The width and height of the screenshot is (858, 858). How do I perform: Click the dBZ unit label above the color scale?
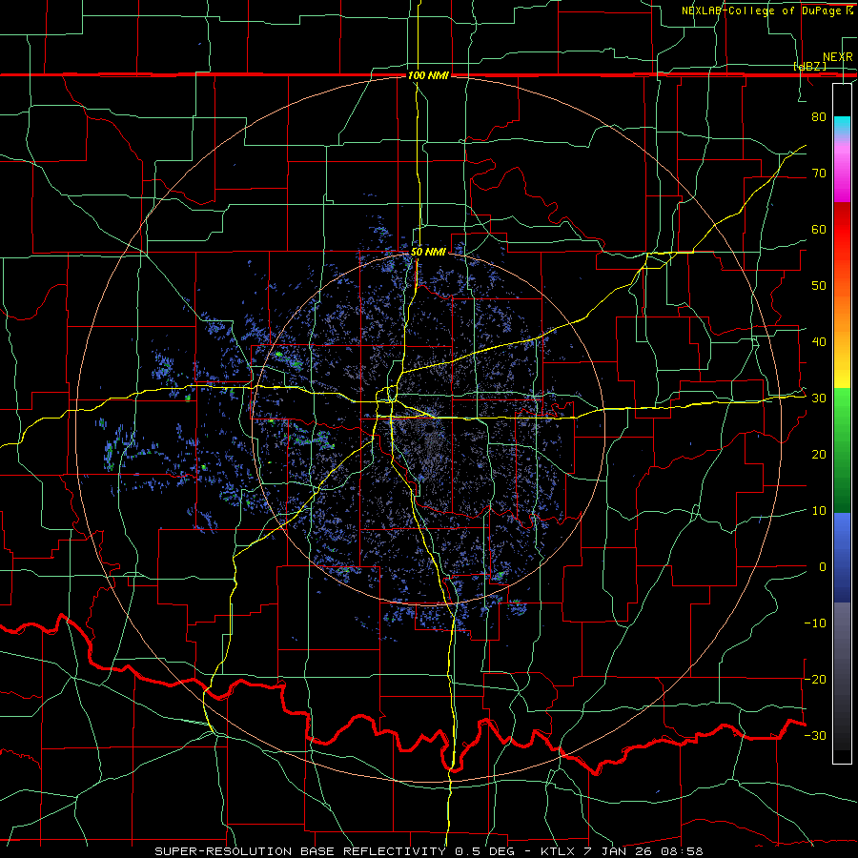click(x=809, y=66)
